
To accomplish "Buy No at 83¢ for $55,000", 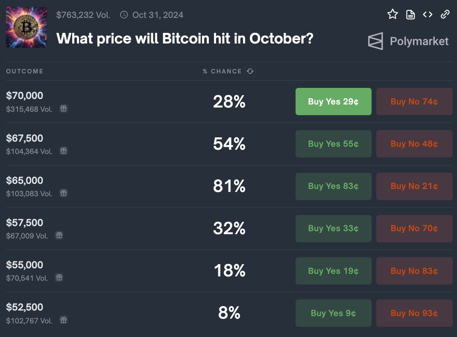I will click(414, 271).
